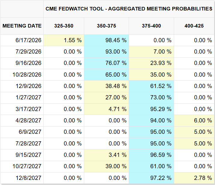Viewport: 215px width, 185px height.
Task: Click the 73.00 % cell
Action: [151, 98]
